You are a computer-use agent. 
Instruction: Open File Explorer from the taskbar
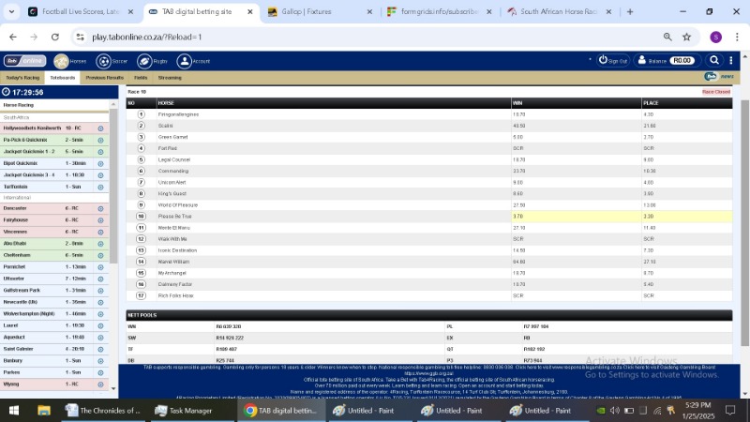pos(44,411)
